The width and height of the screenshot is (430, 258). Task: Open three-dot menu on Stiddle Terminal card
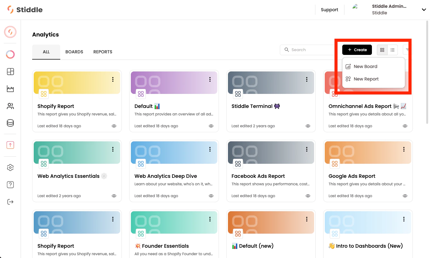[307, 80]
